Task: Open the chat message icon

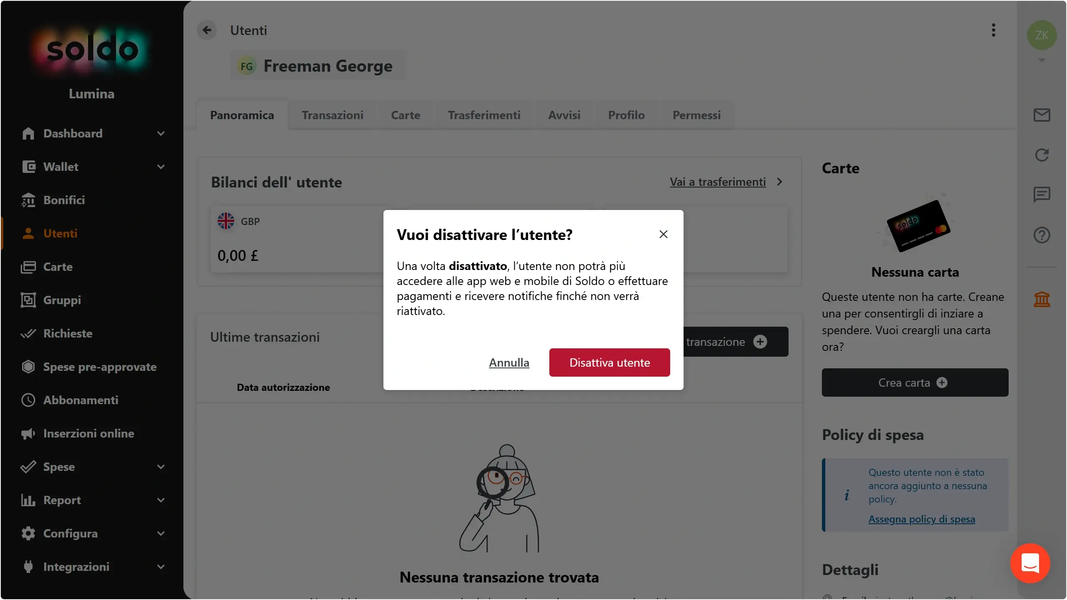Action: point(1042,195)
